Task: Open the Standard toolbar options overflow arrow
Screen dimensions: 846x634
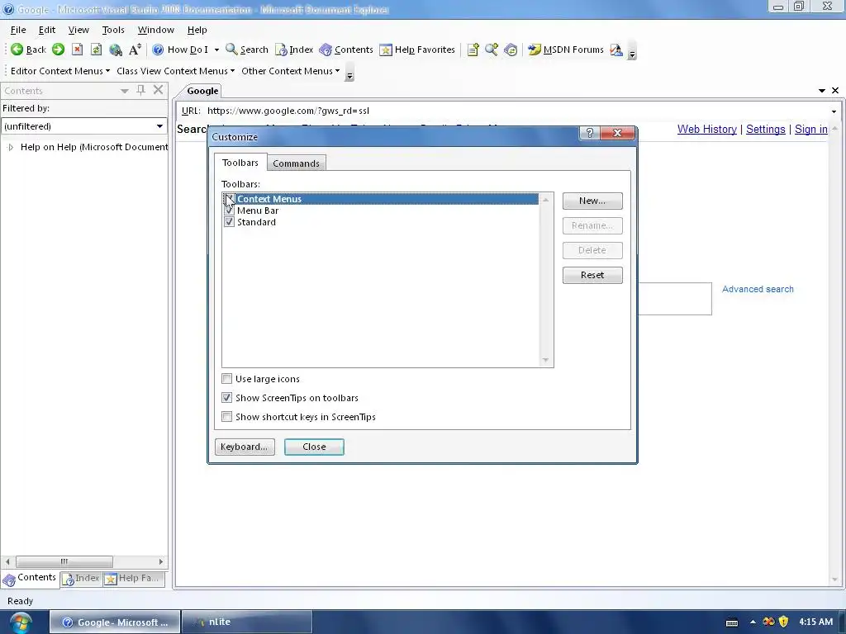Action: click(x=632, y=50)
